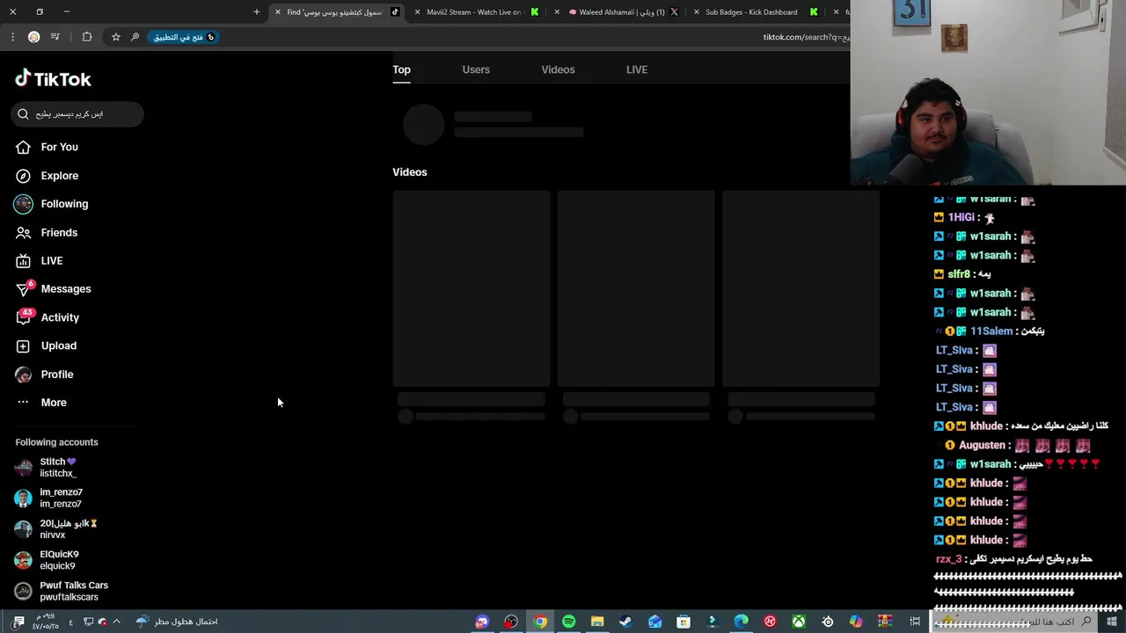Open the Following feed
Image resolution: width=1126 pixels, height=633 pixels.
click(x=64, y=204)
